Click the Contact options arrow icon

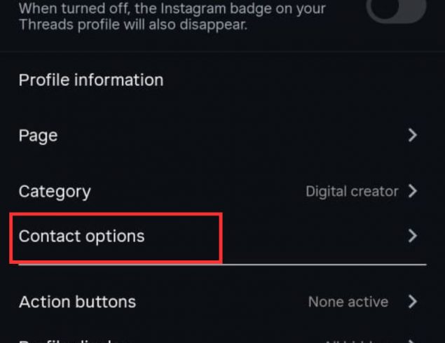pyautogui.click(x=412, y=237)
